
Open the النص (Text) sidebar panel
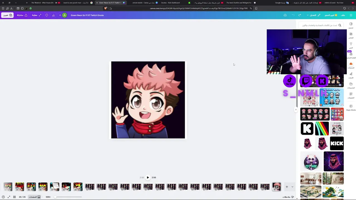click(351, 45)
